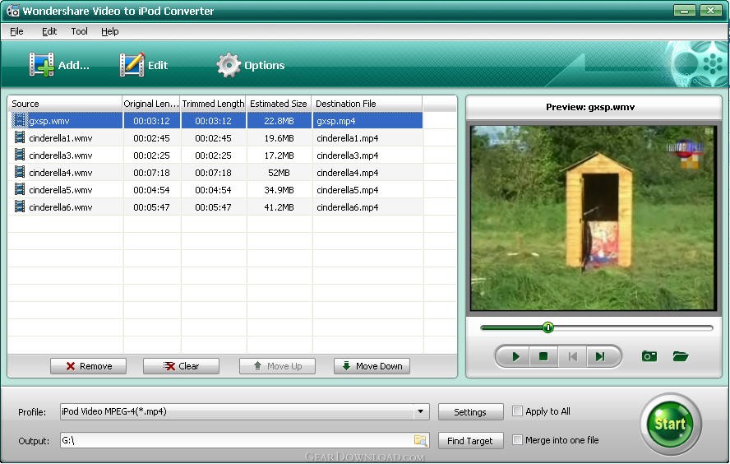This screenshot has width=730, height=464.
Task: Select the cinderella4.wmv file name
Action: [x=61, y=173]
